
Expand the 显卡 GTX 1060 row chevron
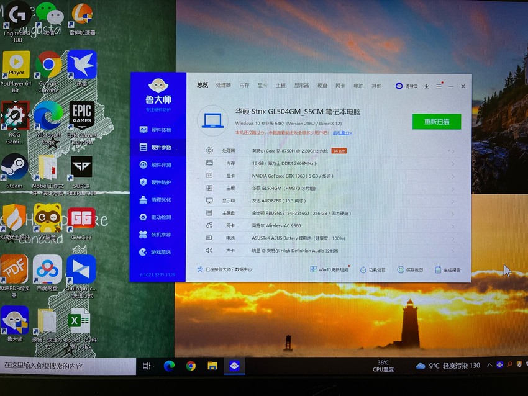click(453, 176)
